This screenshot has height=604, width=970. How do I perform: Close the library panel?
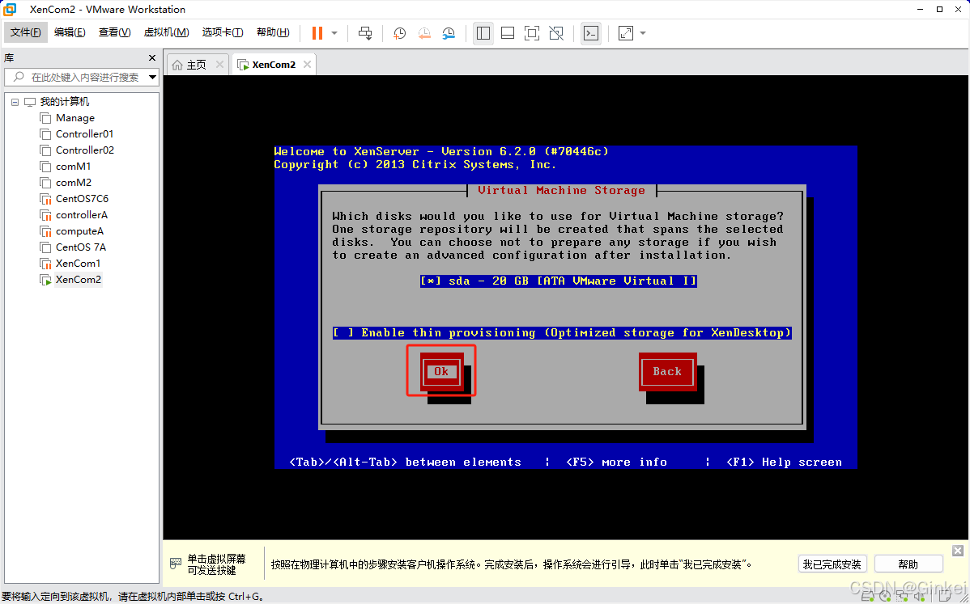coord(152,57)
